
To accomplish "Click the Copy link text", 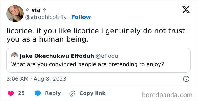I will click(x=92, y=93).
